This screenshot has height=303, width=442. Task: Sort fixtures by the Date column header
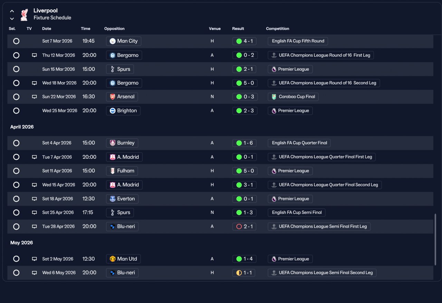tap(47, 29)
